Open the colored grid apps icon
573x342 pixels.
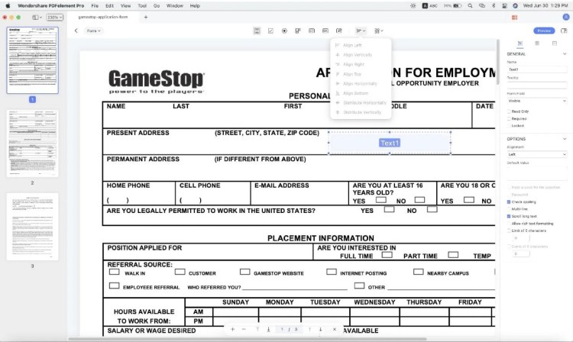tap(514, 17)
